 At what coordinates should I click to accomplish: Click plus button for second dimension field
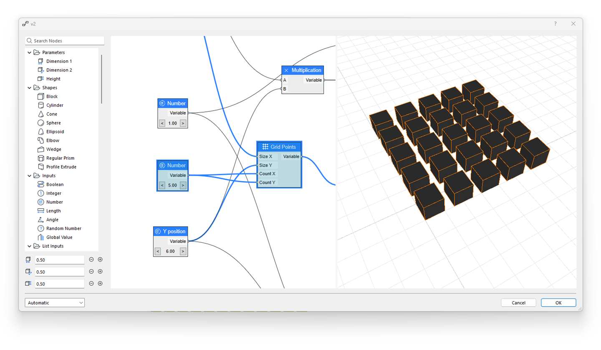point(100,272)
